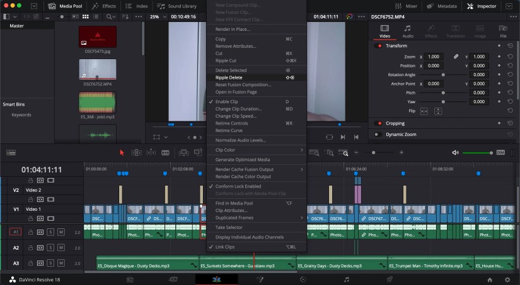Select the DSCF6752.MP4 thumbnail
The image size is (520, 285).
[98, 69]
